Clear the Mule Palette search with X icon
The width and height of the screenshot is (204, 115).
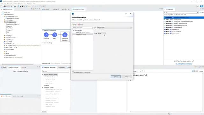pyautogui.click(x=197, y=13)
